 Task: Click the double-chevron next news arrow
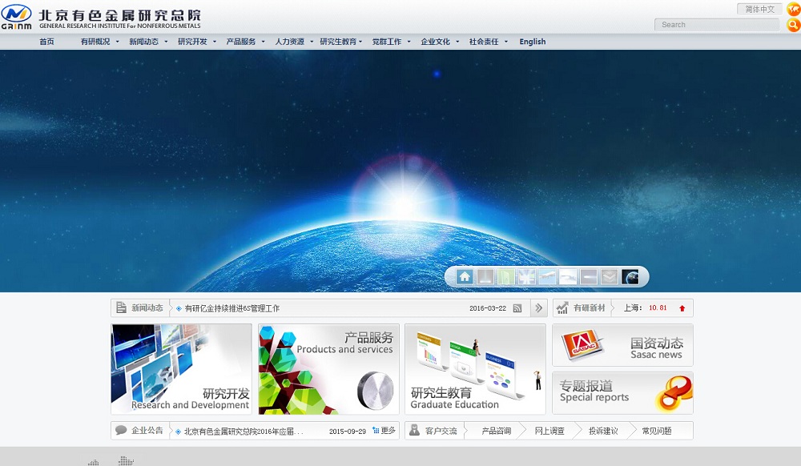coord(539,307)
